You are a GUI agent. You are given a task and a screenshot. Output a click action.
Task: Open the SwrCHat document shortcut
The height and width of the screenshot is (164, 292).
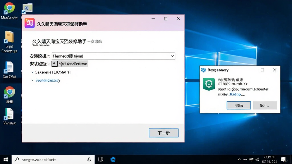[x=9, y=70]
